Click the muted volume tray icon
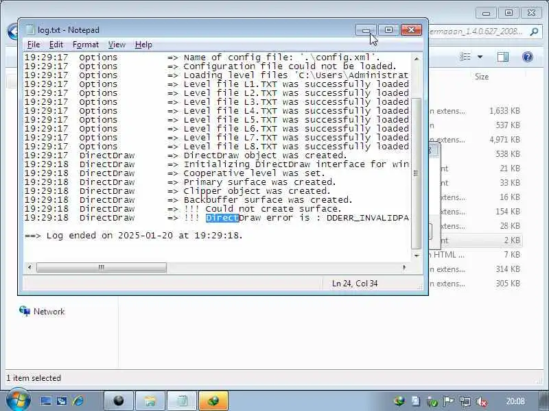The width and height of the screenshot is (549, 411). [x=482, y=401]
